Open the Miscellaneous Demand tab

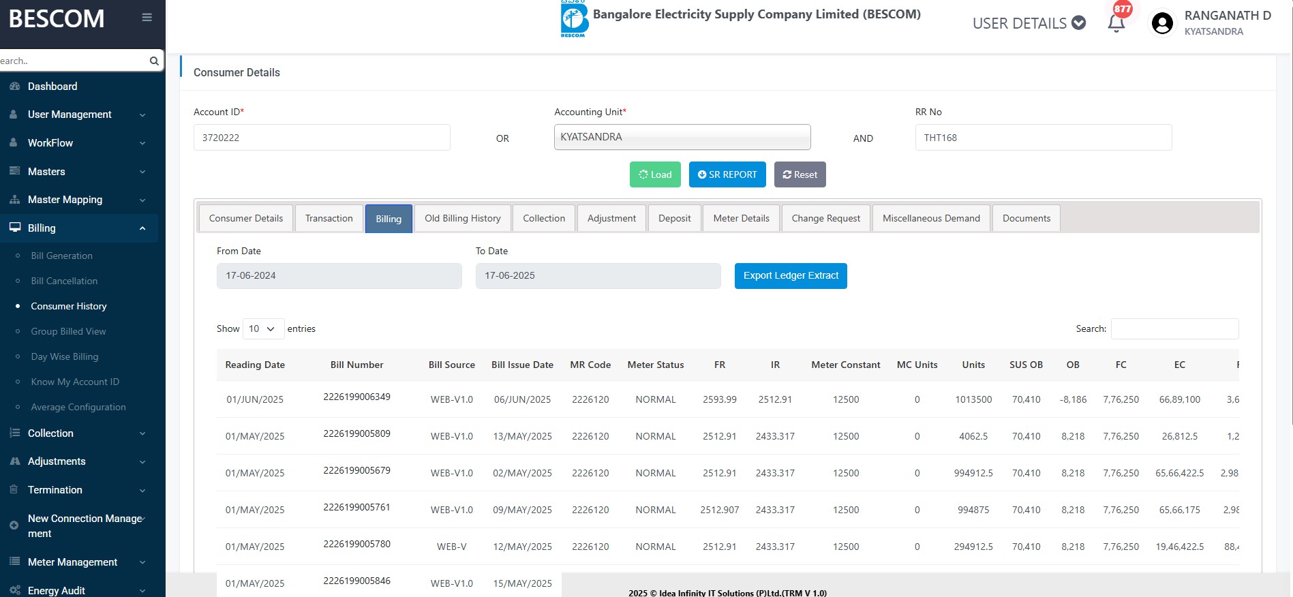coord(931,218)
